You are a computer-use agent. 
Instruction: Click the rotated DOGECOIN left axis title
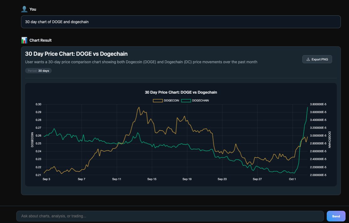point(32,140)
